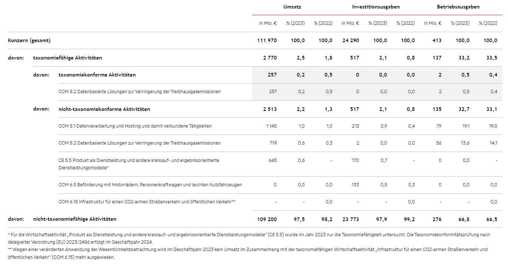Select the Konzern (gesamt) row label
Screen dimensions: 508x264
point(29,41)
